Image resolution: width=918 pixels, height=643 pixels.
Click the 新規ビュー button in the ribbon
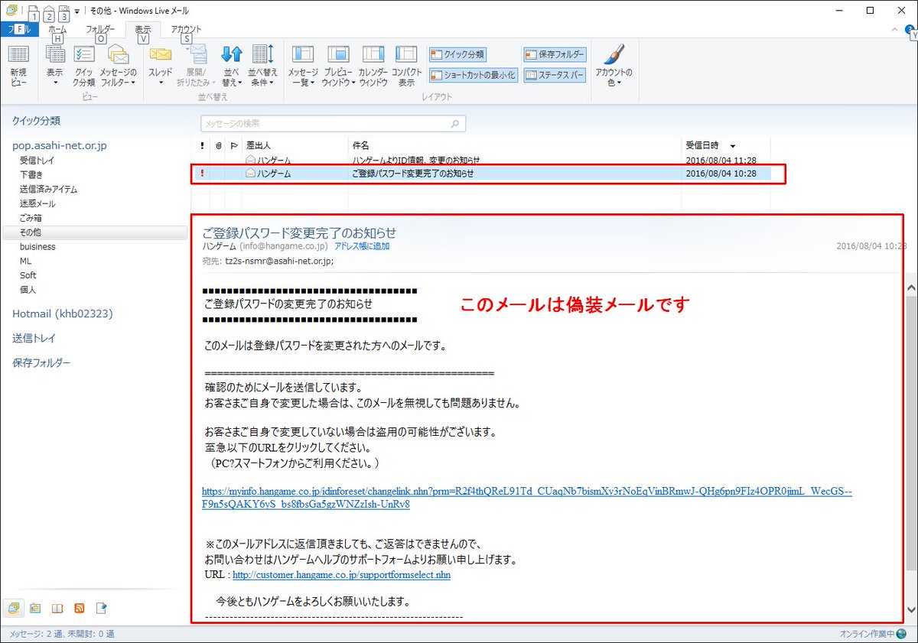tap(18, 66)
